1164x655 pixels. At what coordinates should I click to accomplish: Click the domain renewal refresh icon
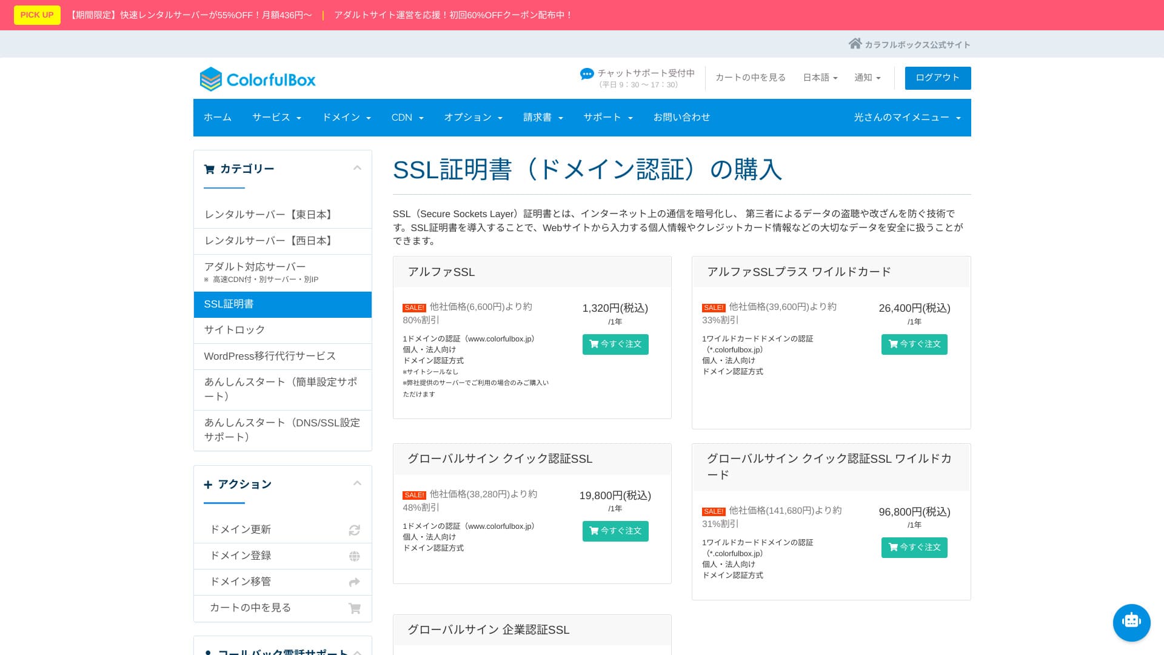click(354, 530)
